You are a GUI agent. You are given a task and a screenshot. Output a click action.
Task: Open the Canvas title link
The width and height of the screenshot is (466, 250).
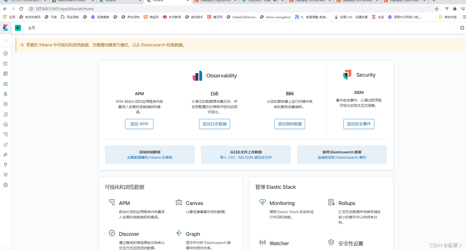(195, 203)
